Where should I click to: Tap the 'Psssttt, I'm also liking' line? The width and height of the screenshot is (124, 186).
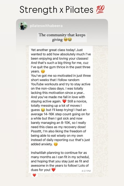[x=59, y=131]
